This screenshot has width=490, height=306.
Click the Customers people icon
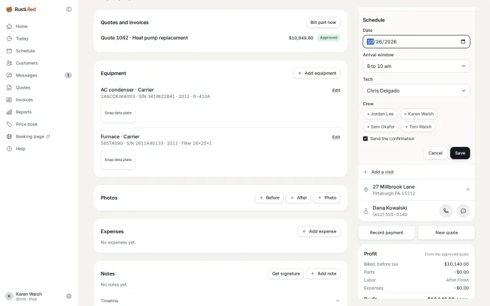pos(9,63)
